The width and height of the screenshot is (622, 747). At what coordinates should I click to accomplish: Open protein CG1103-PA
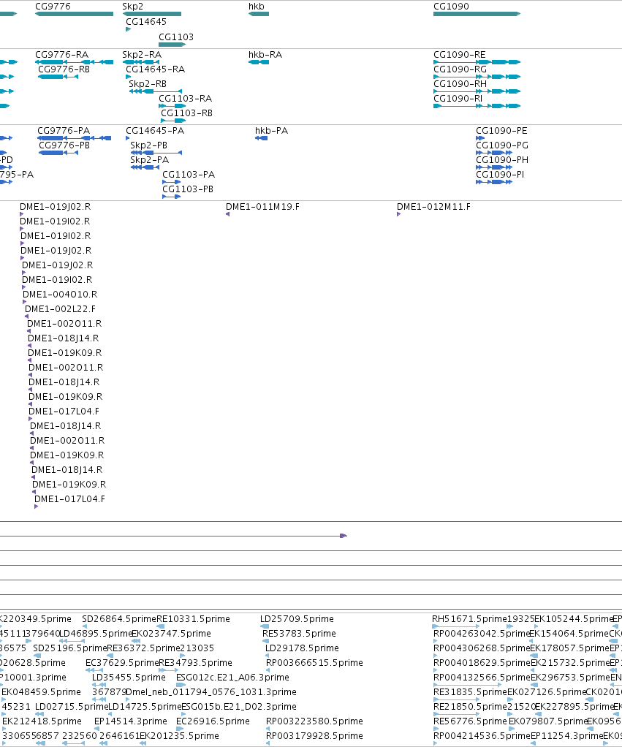pyautogui.click(x=189, y=175)
